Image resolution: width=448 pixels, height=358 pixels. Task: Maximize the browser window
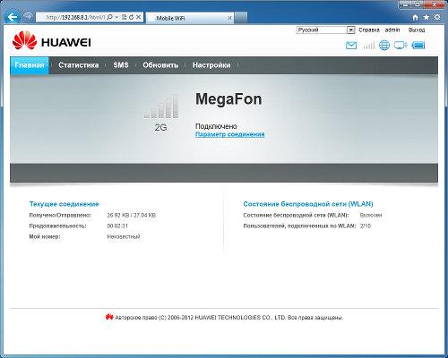(418, 4)
